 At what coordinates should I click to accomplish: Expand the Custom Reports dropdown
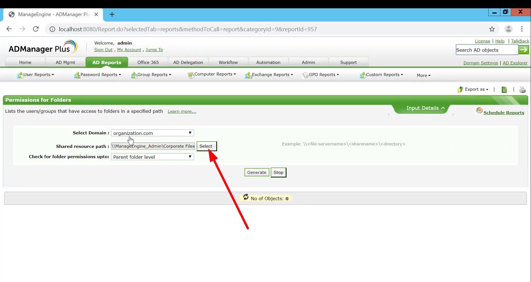tap(385, 75)
